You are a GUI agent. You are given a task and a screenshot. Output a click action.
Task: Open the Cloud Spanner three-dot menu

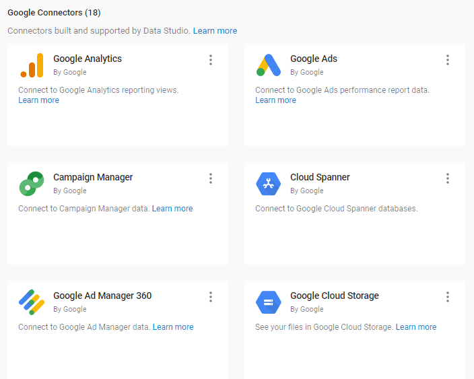pos(448,178)
